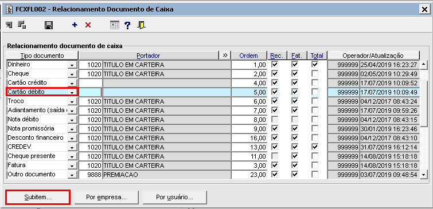The image size is (433, 209).
Task: Open the Outro documento type dropdown
Action: click(72, 175)
